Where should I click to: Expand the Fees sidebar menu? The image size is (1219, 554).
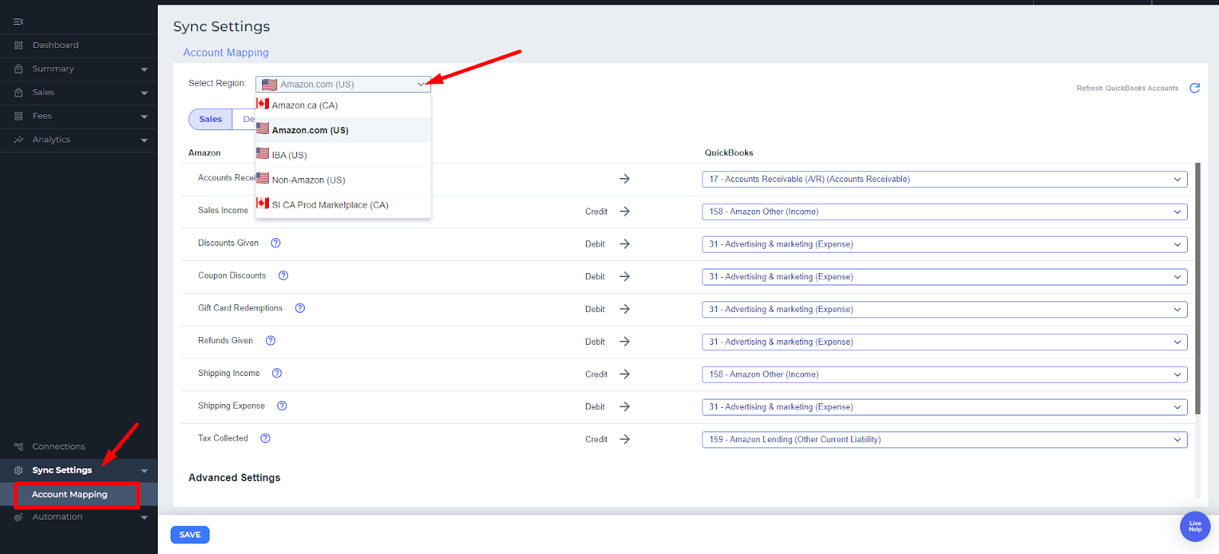144,116
